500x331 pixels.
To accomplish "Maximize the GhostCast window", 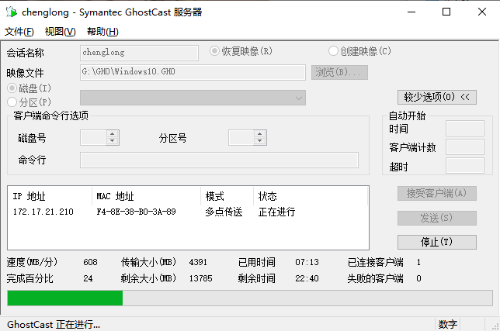I will (446, 12).
